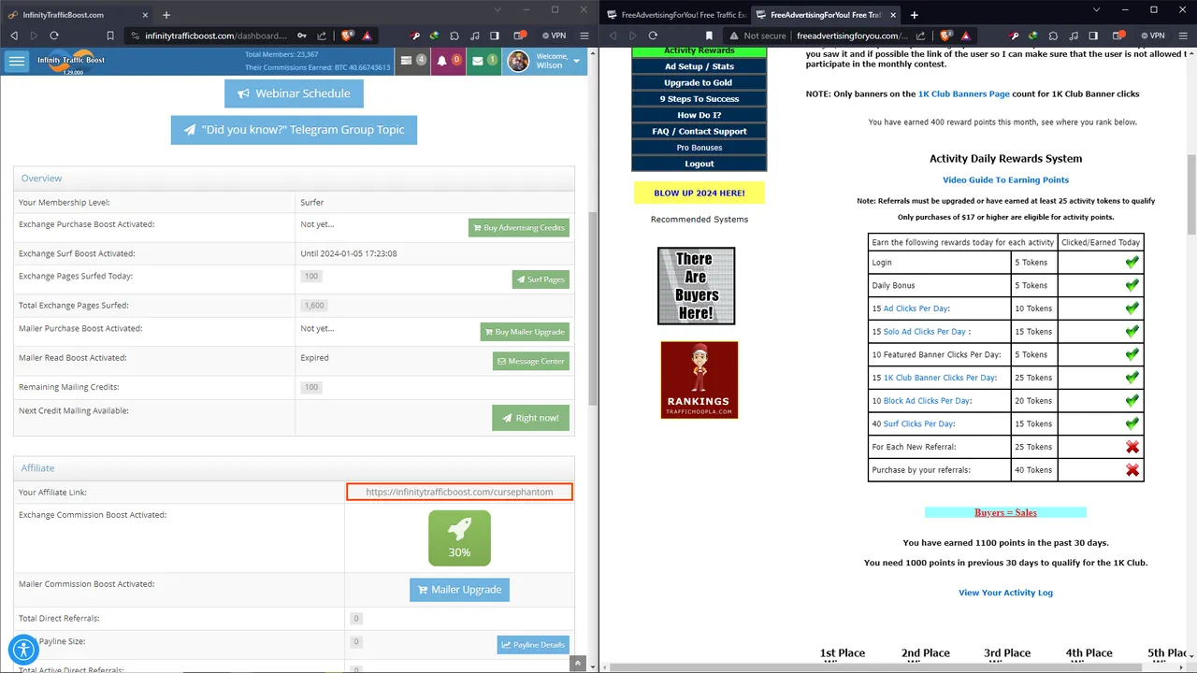The width and height of the screenshot is (1197, 673).
Task: Click Buy Advertising Credits button
Action: (x=519, y=228)
